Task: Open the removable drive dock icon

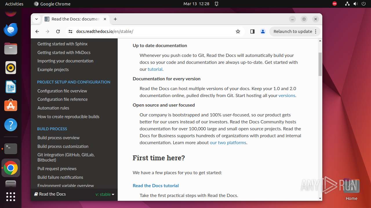Action: (x=11, y=184)
